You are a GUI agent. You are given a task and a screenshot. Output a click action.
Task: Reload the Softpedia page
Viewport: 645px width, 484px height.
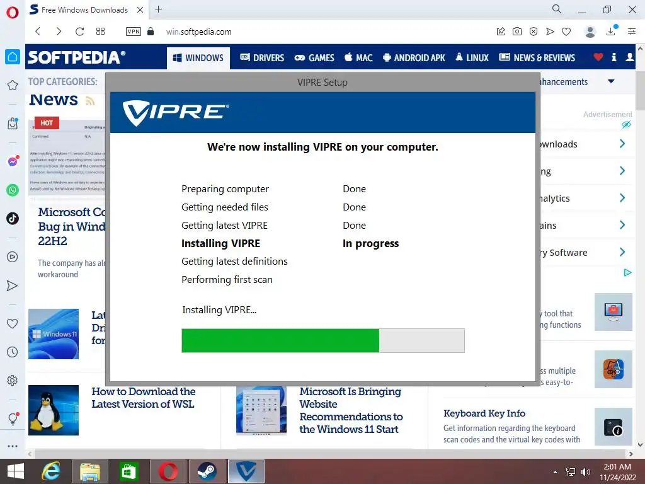tap(80, 32)
